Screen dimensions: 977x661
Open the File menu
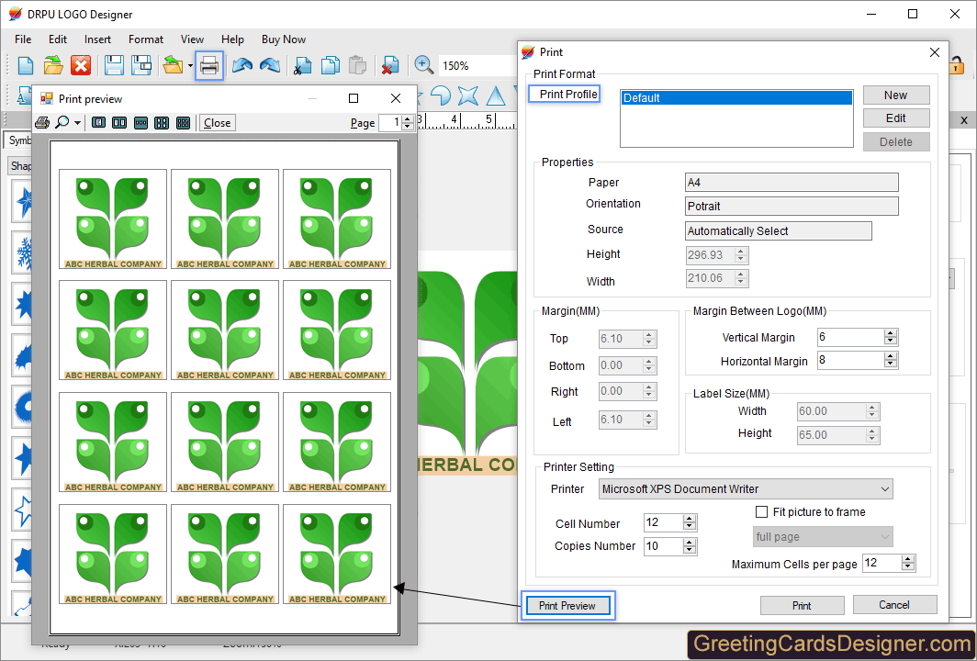(x=23, y=39)
